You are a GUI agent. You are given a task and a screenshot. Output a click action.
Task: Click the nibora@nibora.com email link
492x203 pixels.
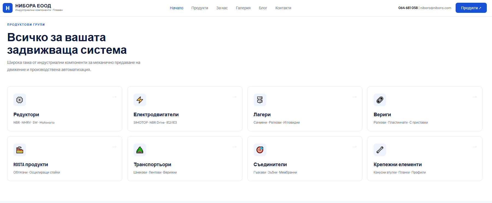coord(436,8)
